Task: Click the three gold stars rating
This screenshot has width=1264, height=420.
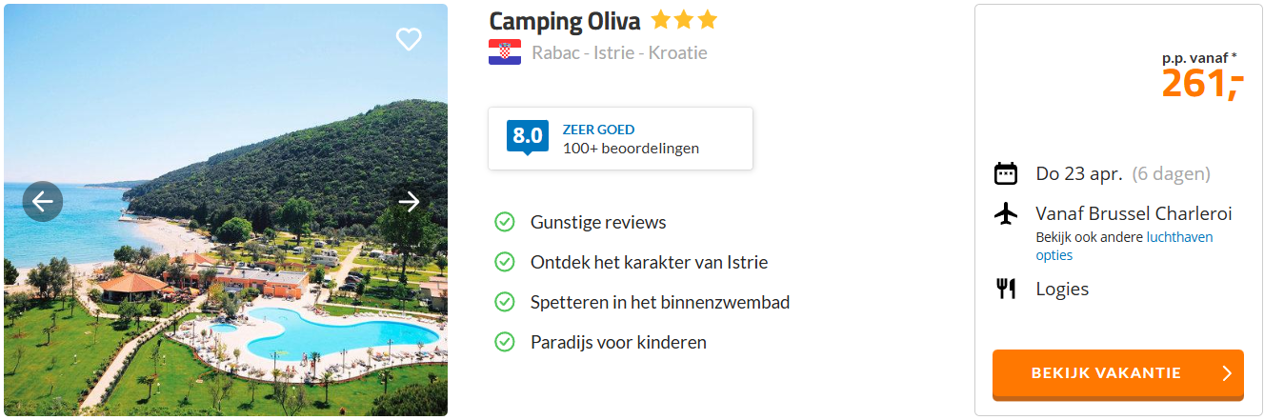Action: [684, 20]
